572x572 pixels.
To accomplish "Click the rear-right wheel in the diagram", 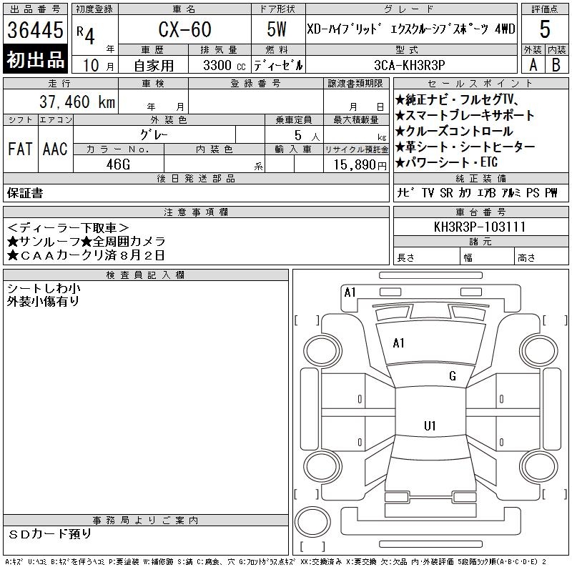I will click(x=539, y=466).
